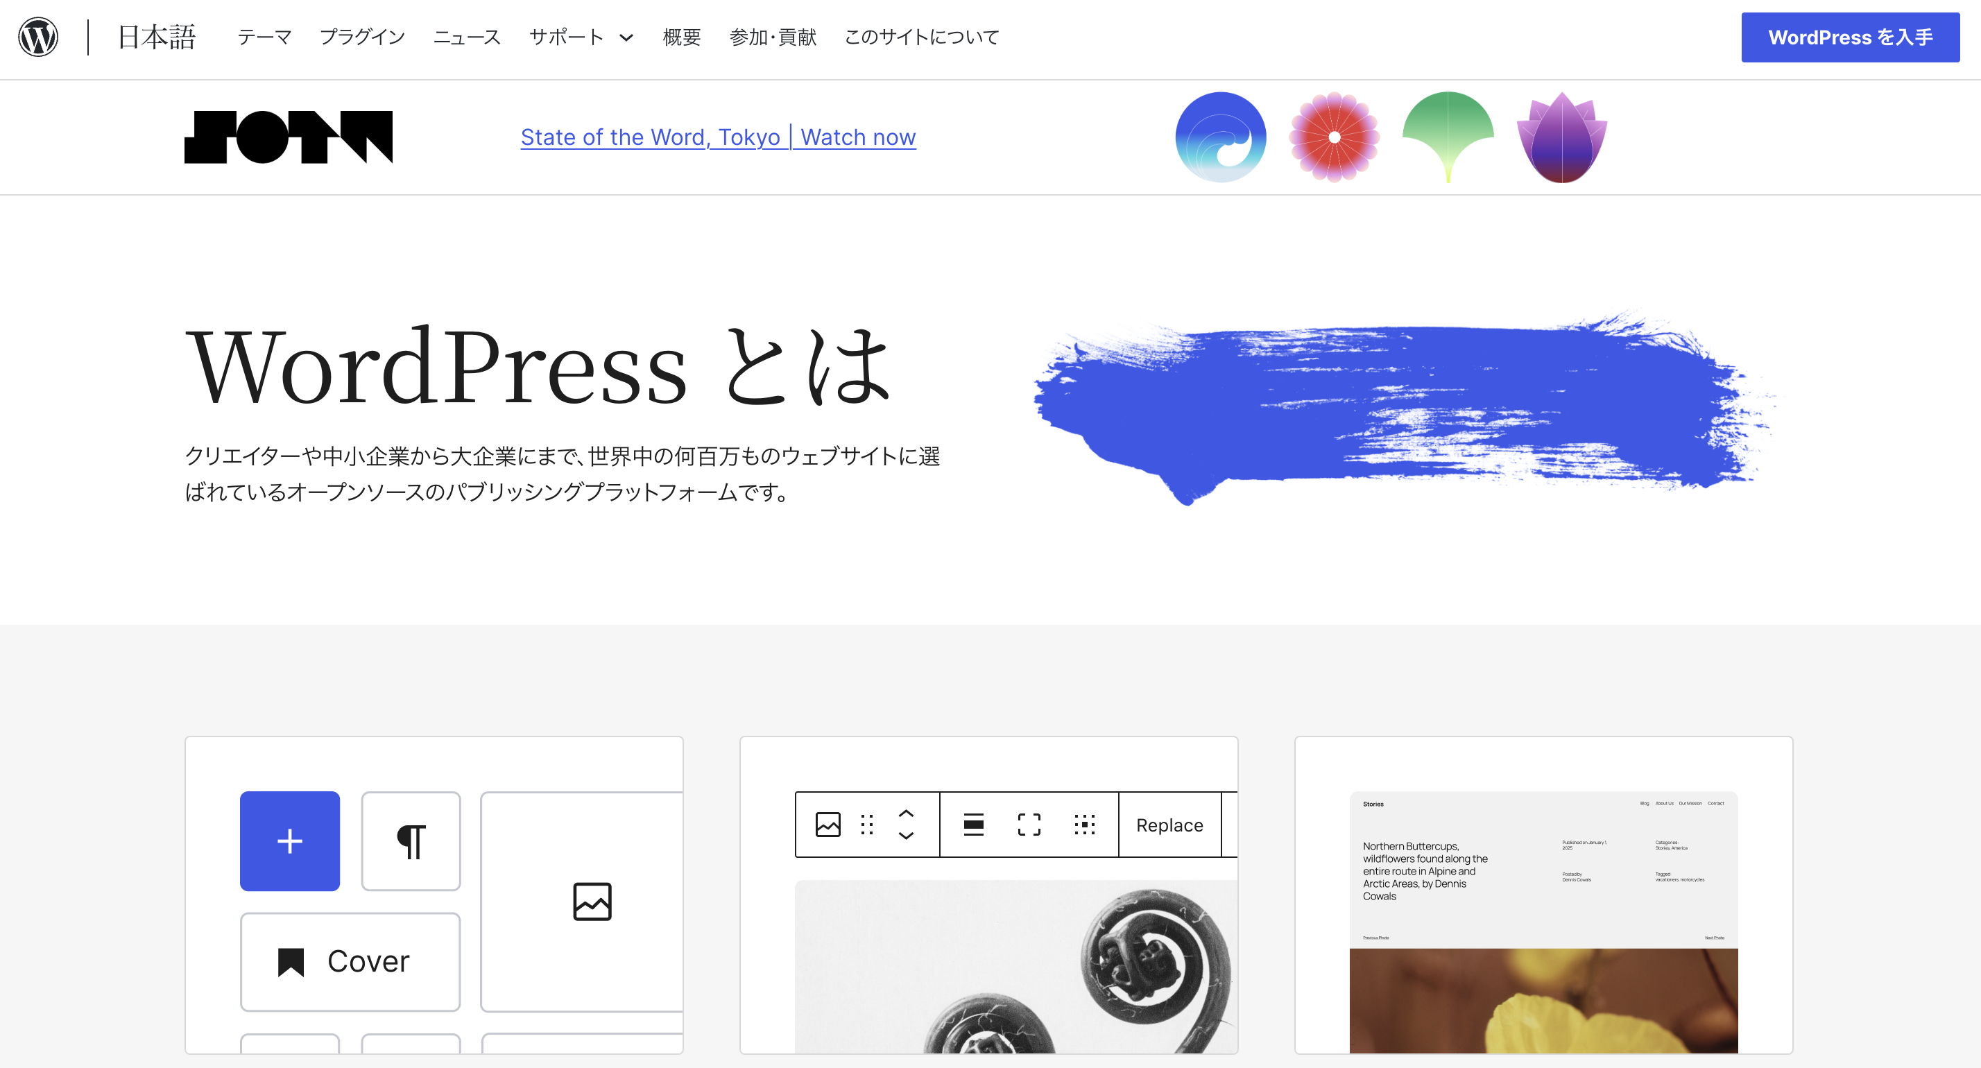Click the Northern Buttercups preview text
The height and width of the screenshot is (1068, 1981).
1425,871
